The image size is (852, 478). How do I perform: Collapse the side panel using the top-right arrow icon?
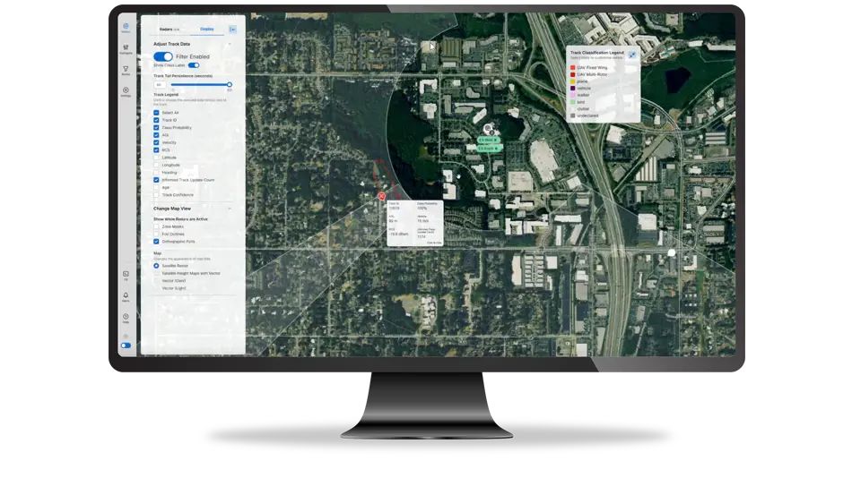pyautogui.click(x=233, y=30)
